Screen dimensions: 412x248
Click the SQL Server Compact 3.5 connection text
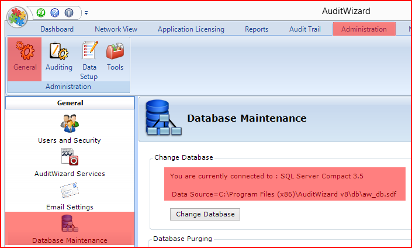click(x=266, y=176)
